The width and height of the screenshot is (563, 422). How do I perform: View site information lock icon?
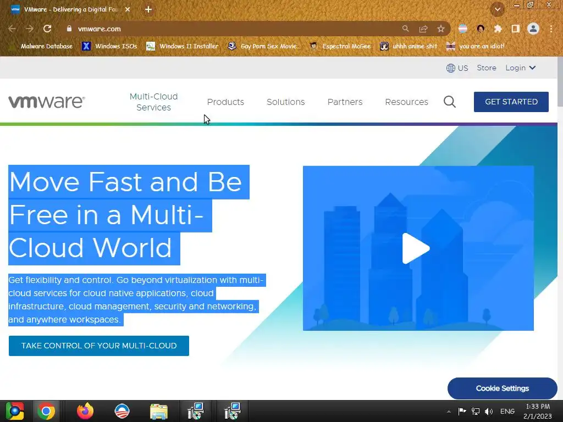(x=69, y=29)
